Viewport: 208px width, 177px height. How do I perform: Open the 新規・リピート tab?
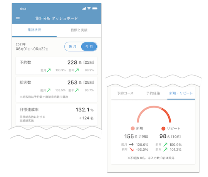click(181, 93)
